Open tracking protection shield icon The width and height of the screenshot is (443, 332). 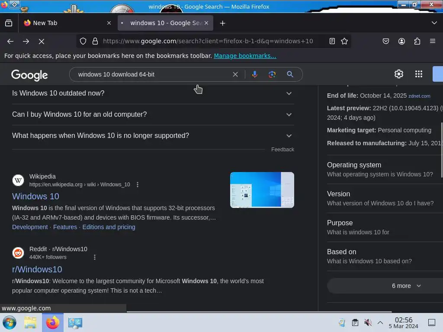(83, 41)
